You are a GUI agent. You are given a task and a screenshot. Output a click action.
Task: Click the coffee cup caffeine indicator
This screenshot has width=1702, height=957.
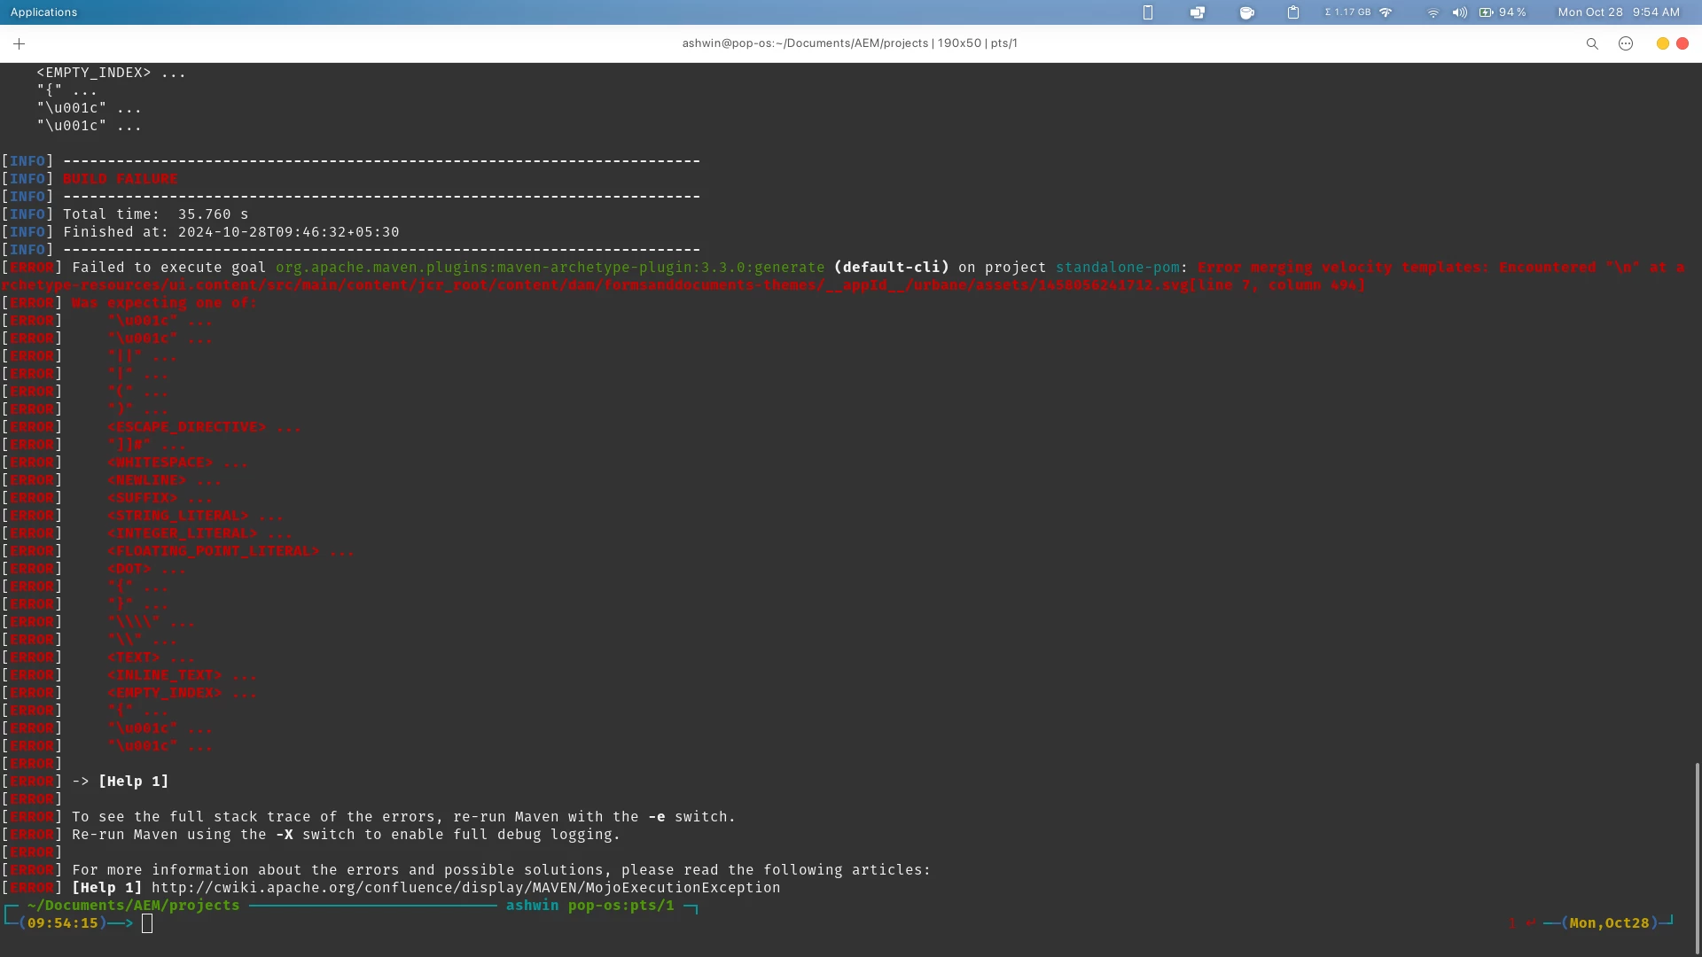point(1246,12)
